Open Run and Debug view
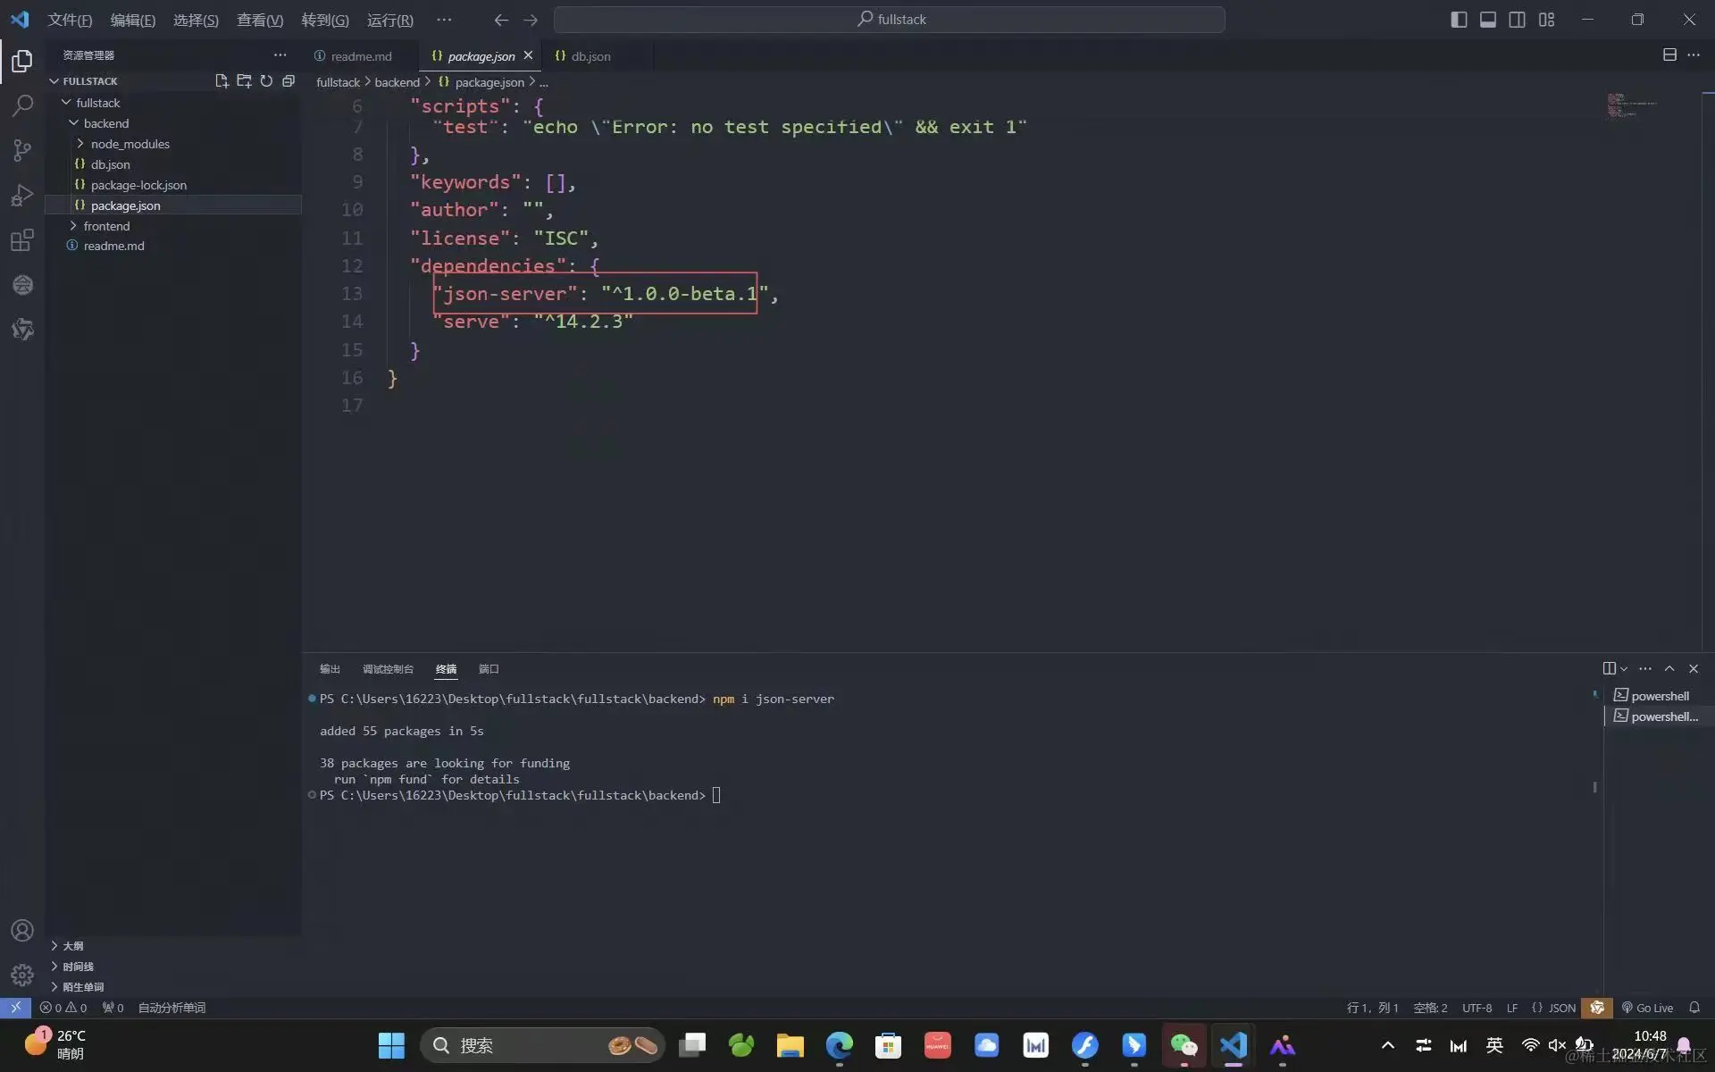Image resolution: width=1715 pixels, height=1072 pixels. click(x=22, y=195)
